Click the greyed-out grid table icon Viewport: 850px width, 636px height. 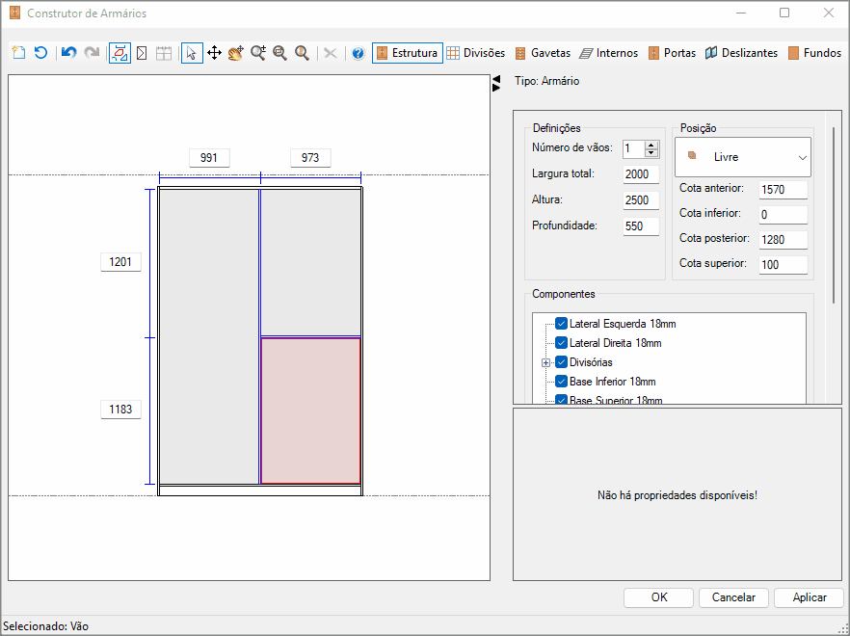tap(164, 53)
